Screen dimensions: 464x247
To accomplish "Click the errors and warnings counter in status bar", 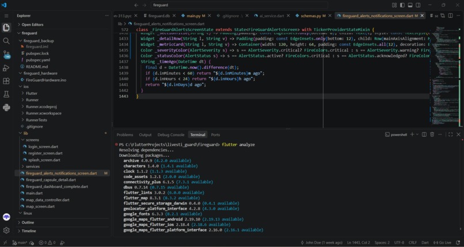I will (x=48, y=242).
